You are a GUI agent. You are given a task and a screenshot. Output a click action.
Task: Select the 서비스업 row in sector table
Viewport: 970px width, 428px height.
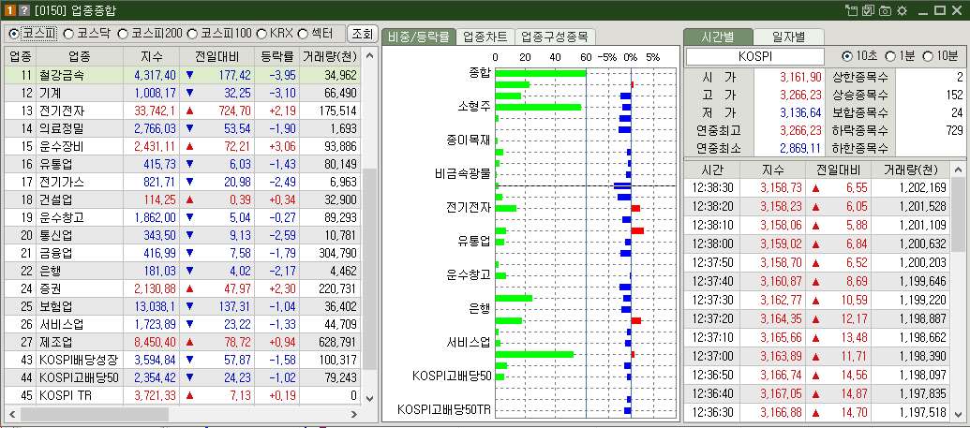click(x=183, y=324)
